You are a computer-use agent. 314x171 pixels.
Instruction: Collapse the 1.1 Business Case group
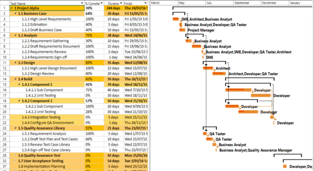pos(16,14)
